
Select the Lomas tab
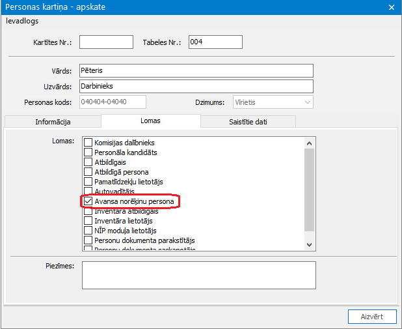click(x=150, y=121)
